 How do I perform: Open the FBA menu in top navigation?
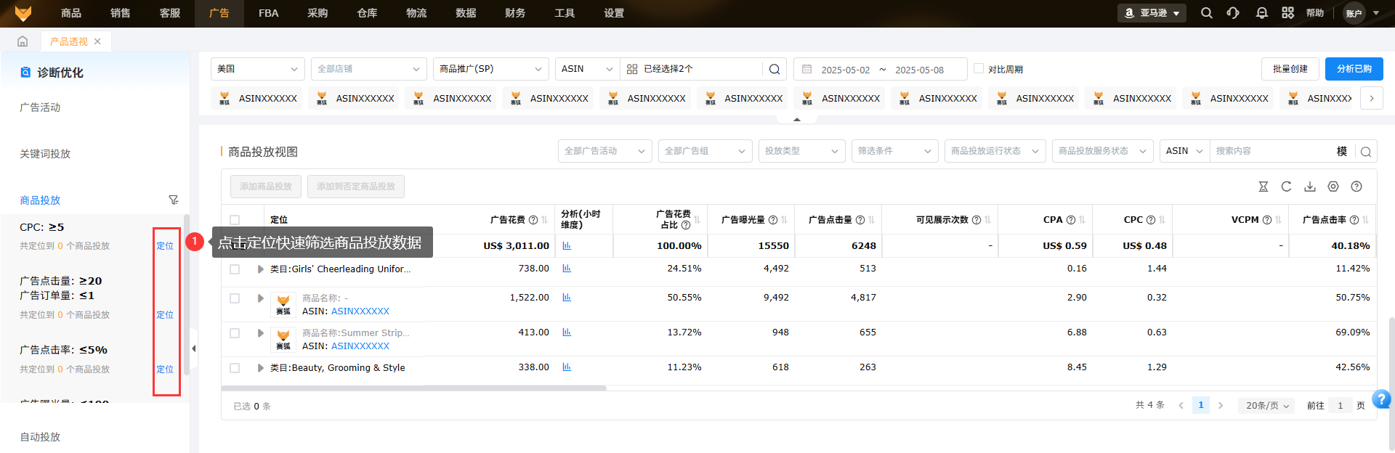coord(268,13)
